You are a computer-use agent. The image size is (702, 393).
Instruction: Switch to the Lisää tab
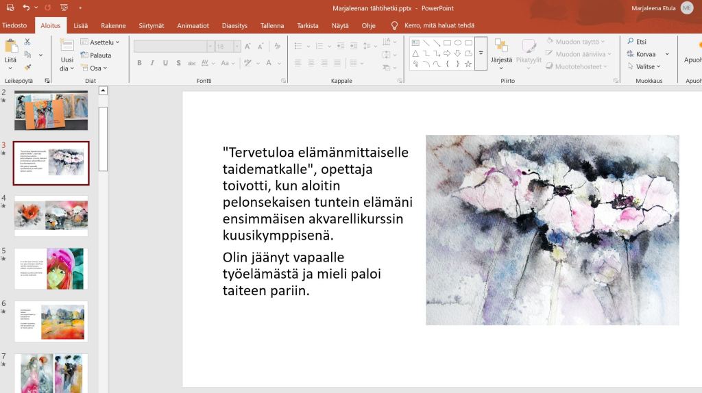81,25
